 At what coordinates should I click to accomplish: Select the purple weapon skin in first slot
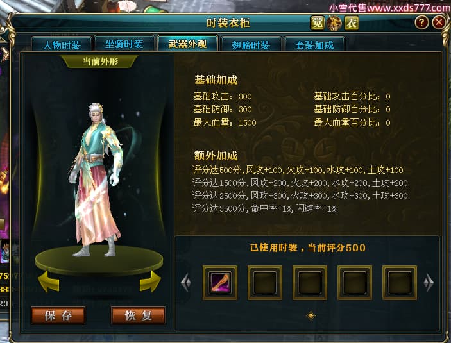(x=220, y=283)
